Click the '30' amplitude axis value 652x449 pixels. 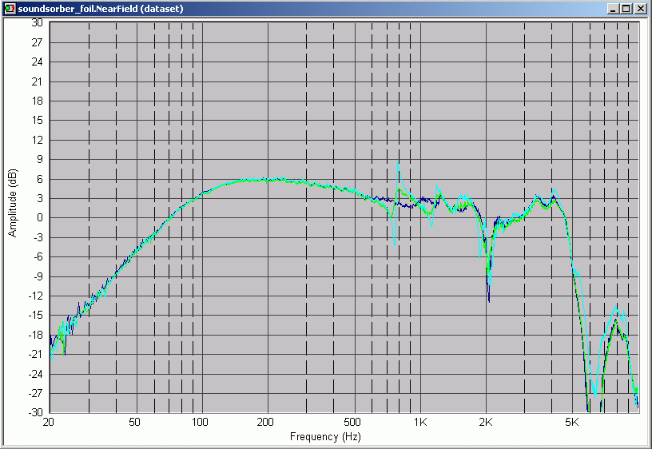pos(37,23)
